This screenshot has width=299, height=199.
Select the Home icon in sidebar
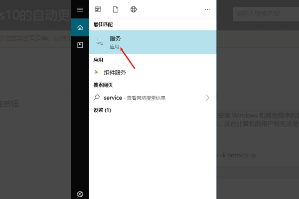pyautogui.click(x=80, y=27)
